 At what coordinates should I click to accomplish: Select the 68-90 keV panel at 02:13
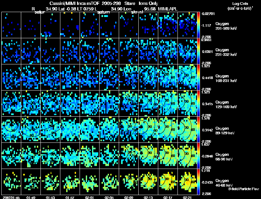(x=148, y=156)
